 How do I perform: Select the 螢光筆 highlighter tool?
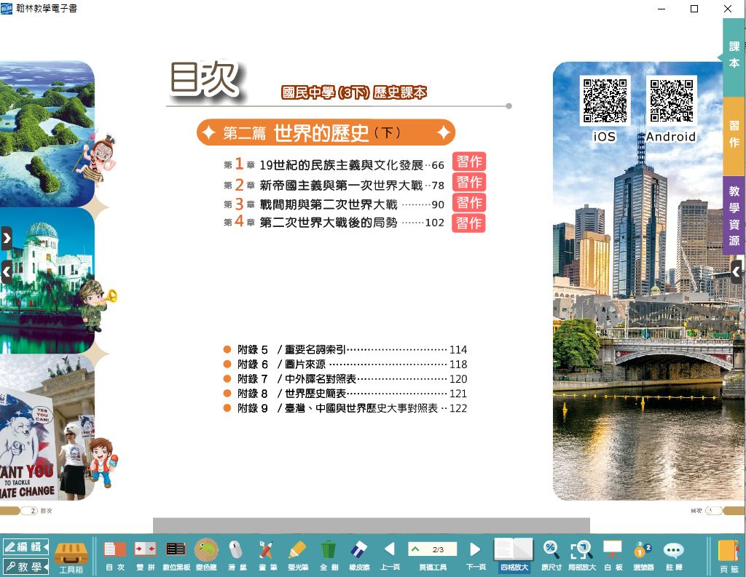(297, 554)
